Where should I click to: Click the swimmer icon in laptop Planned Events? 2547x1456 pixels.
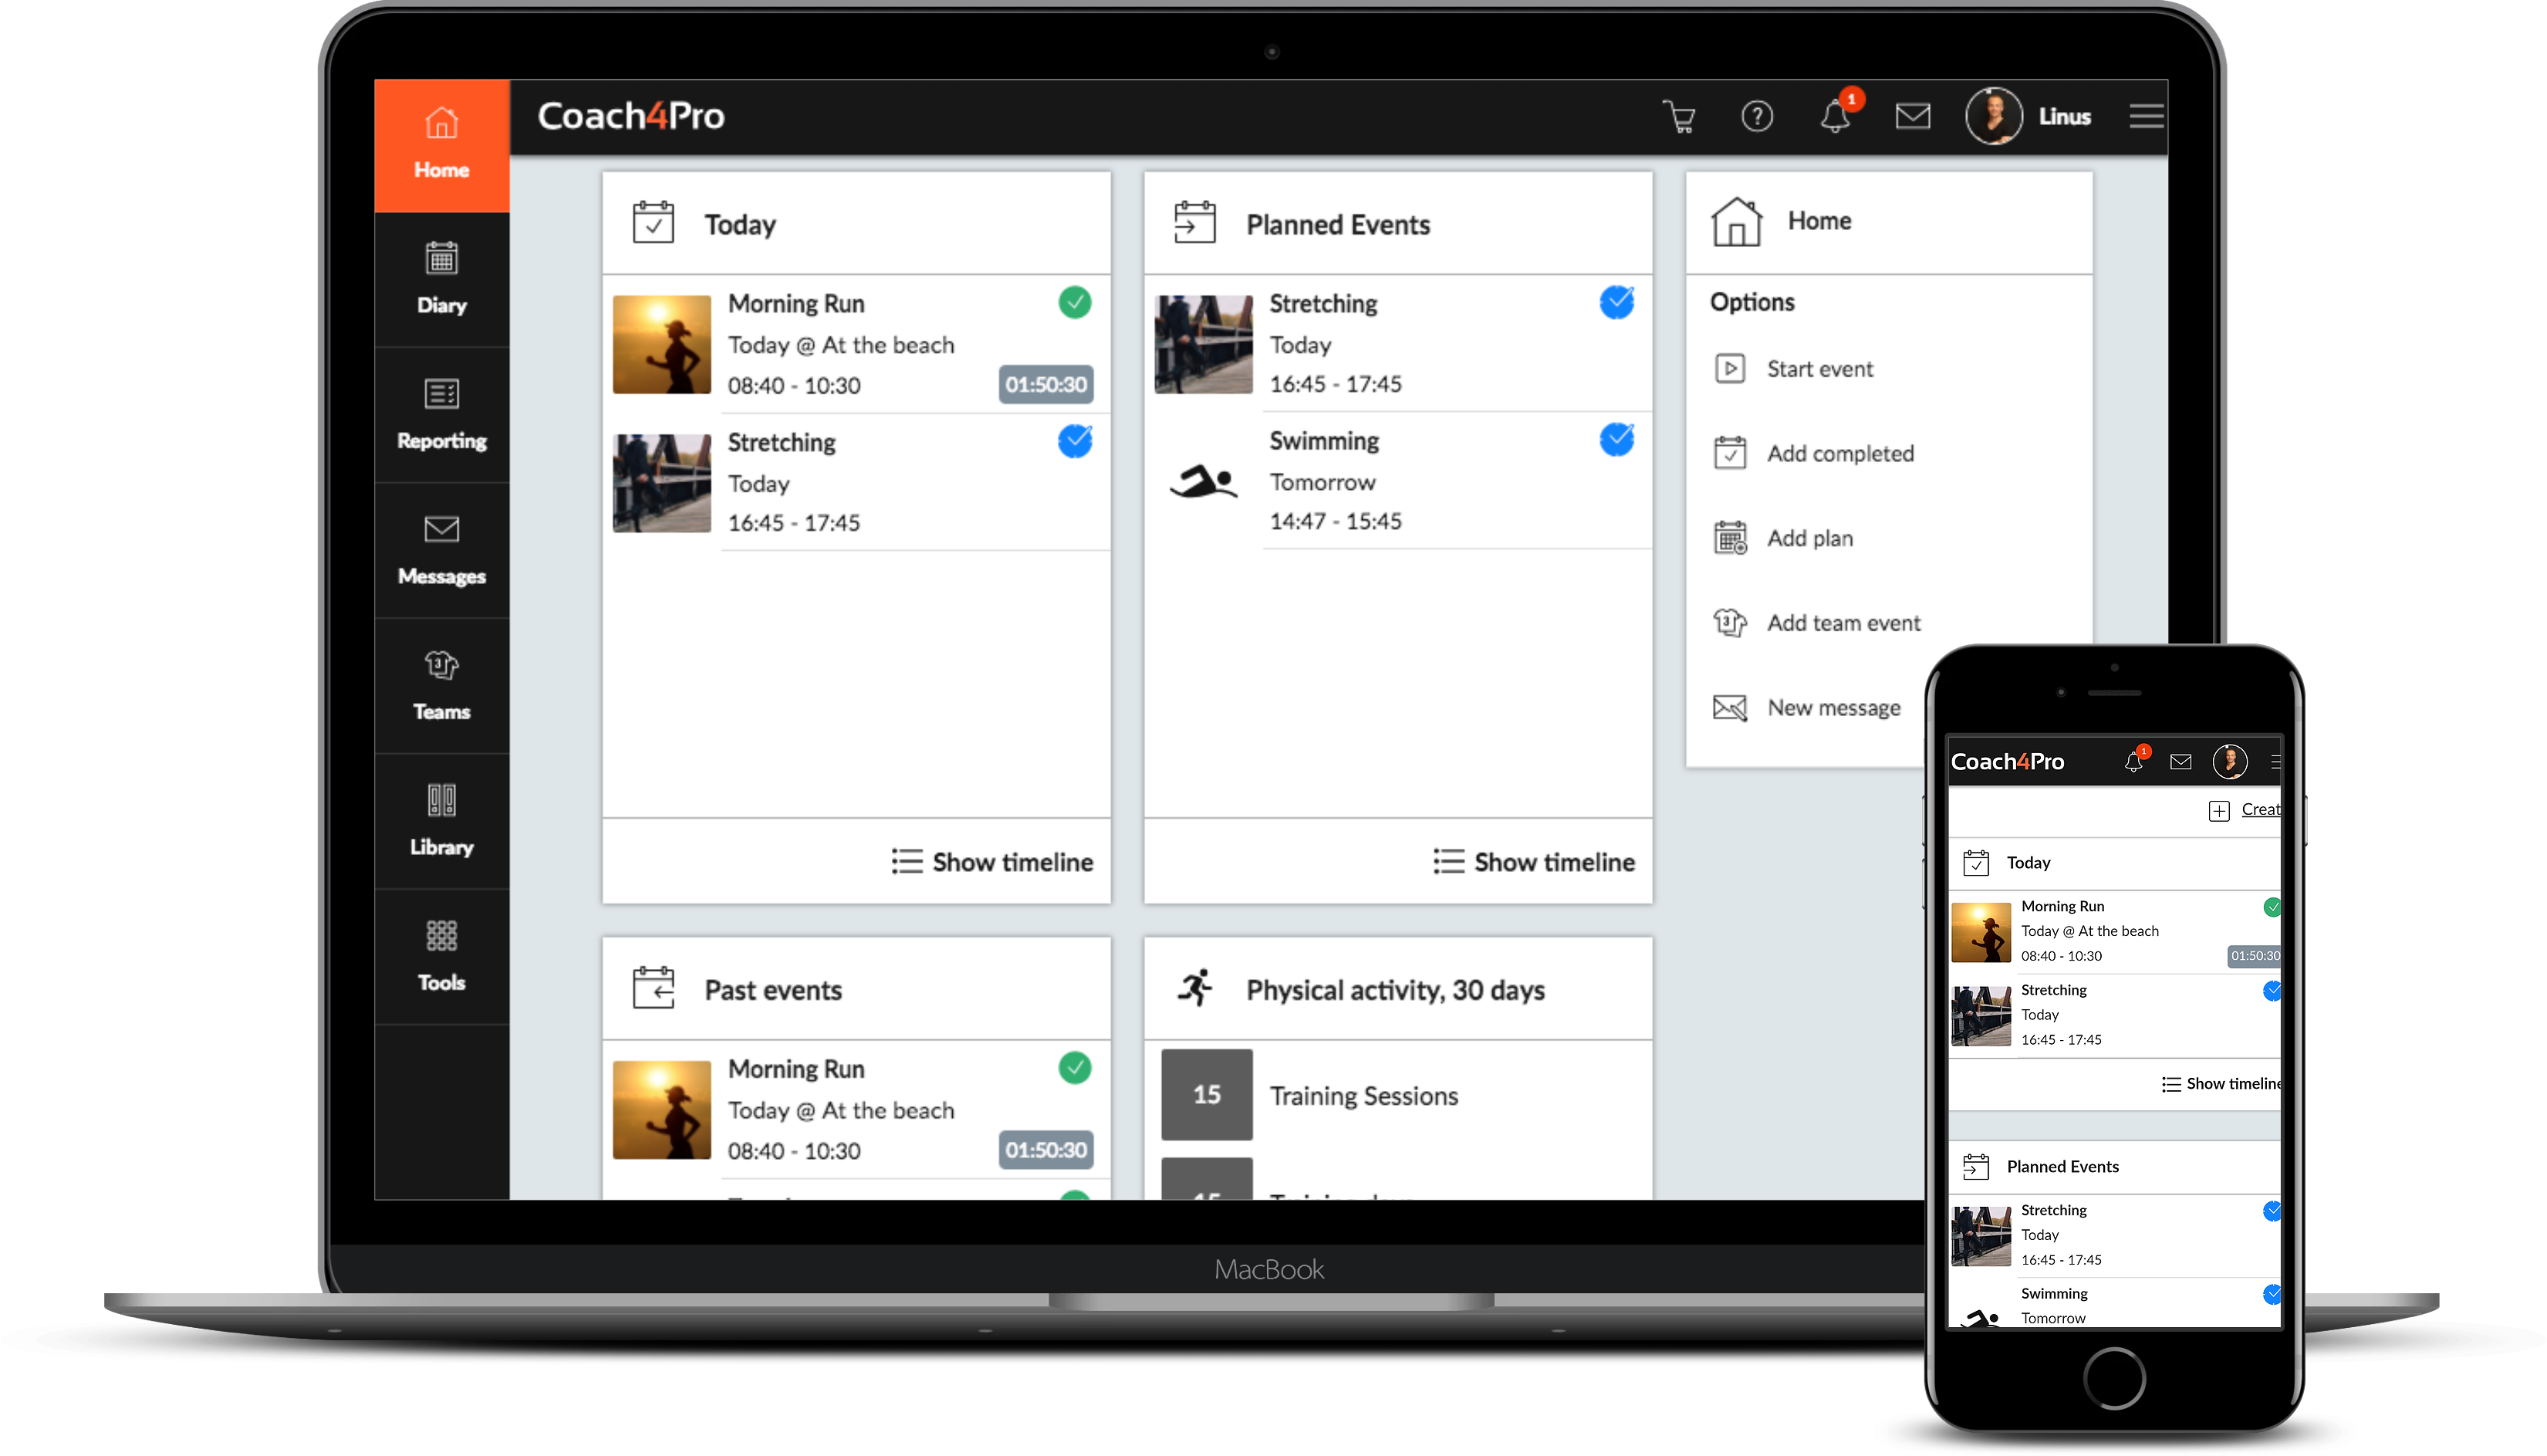(1204, 483)
